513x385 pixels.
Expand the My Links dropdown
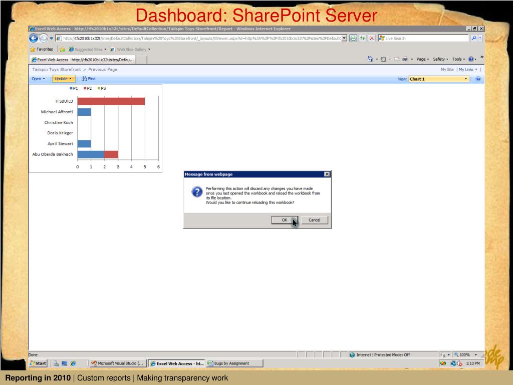point(468,69)
